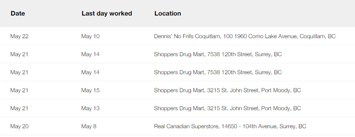The height and width of the screenshot is (137, 355).
Task: Click the second May 14 last day worked cell
Action: coord(90,72)
